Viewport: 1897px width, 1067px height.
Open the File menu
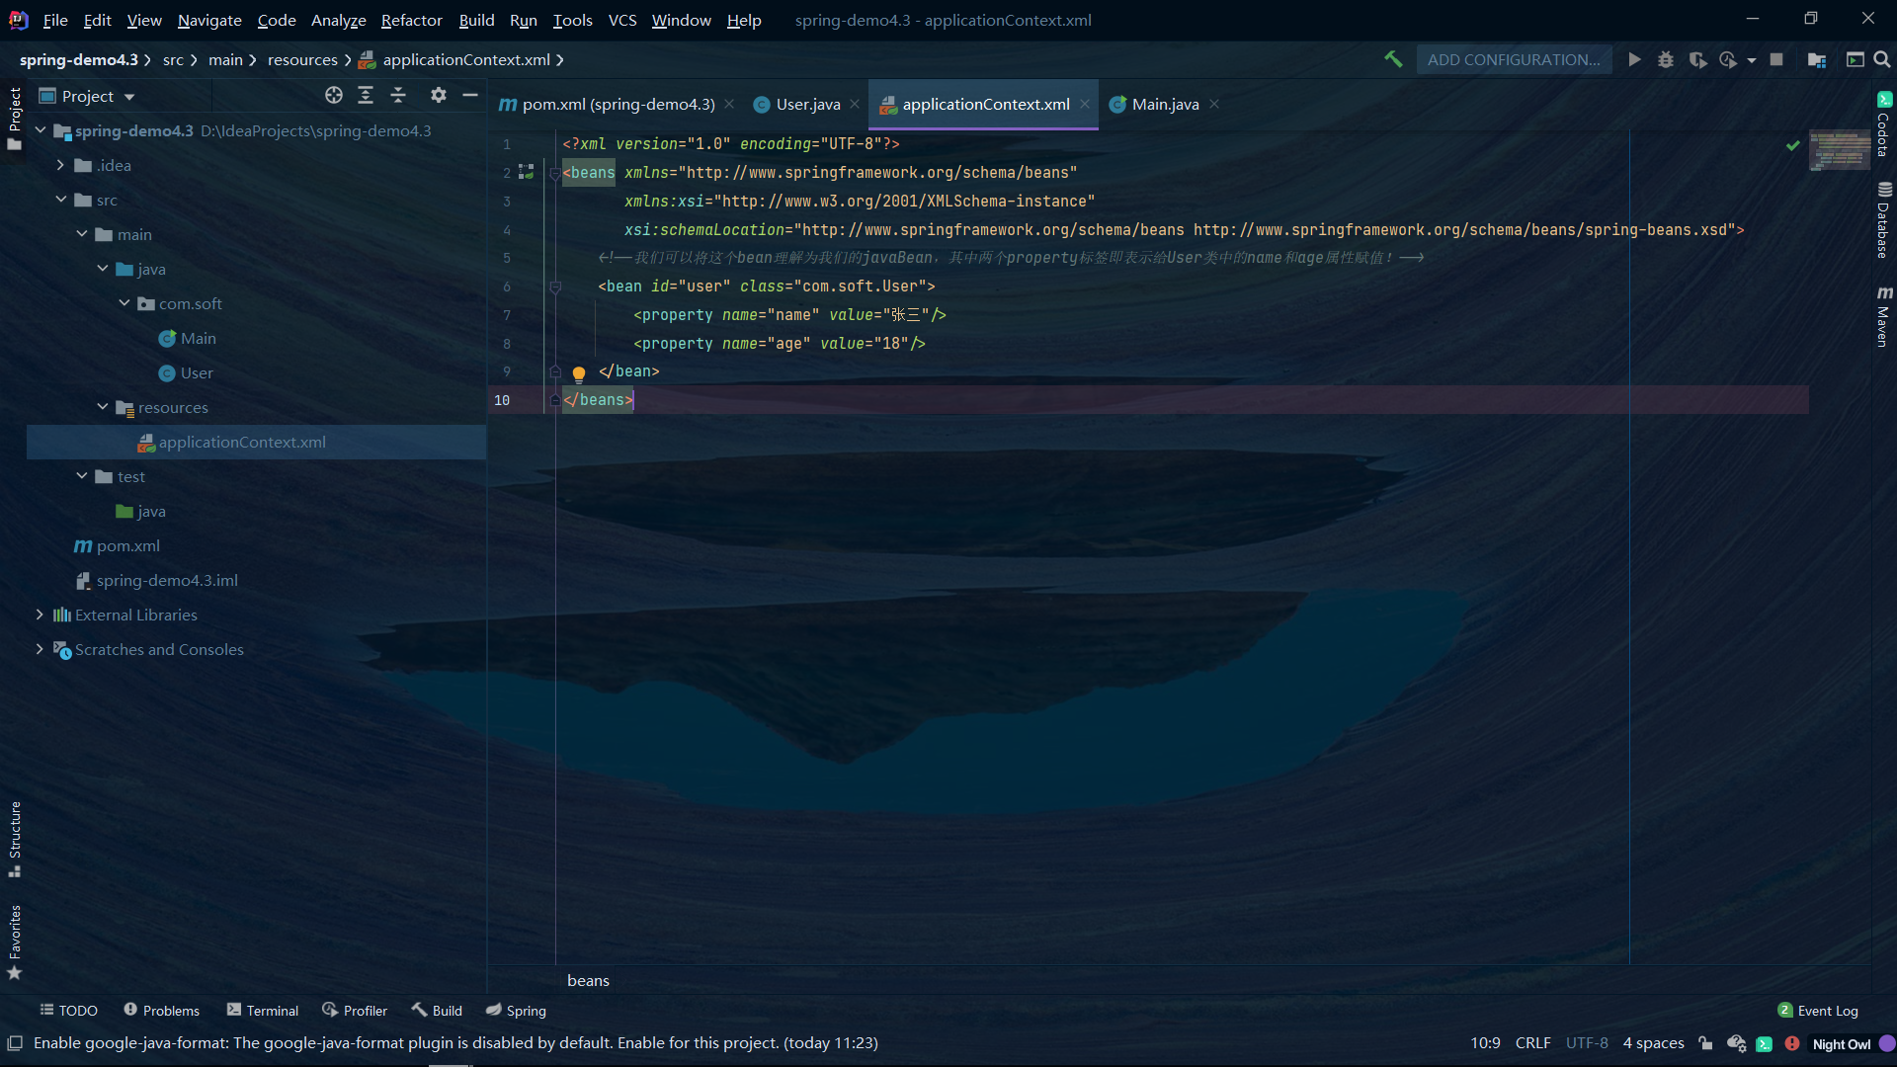55,20
